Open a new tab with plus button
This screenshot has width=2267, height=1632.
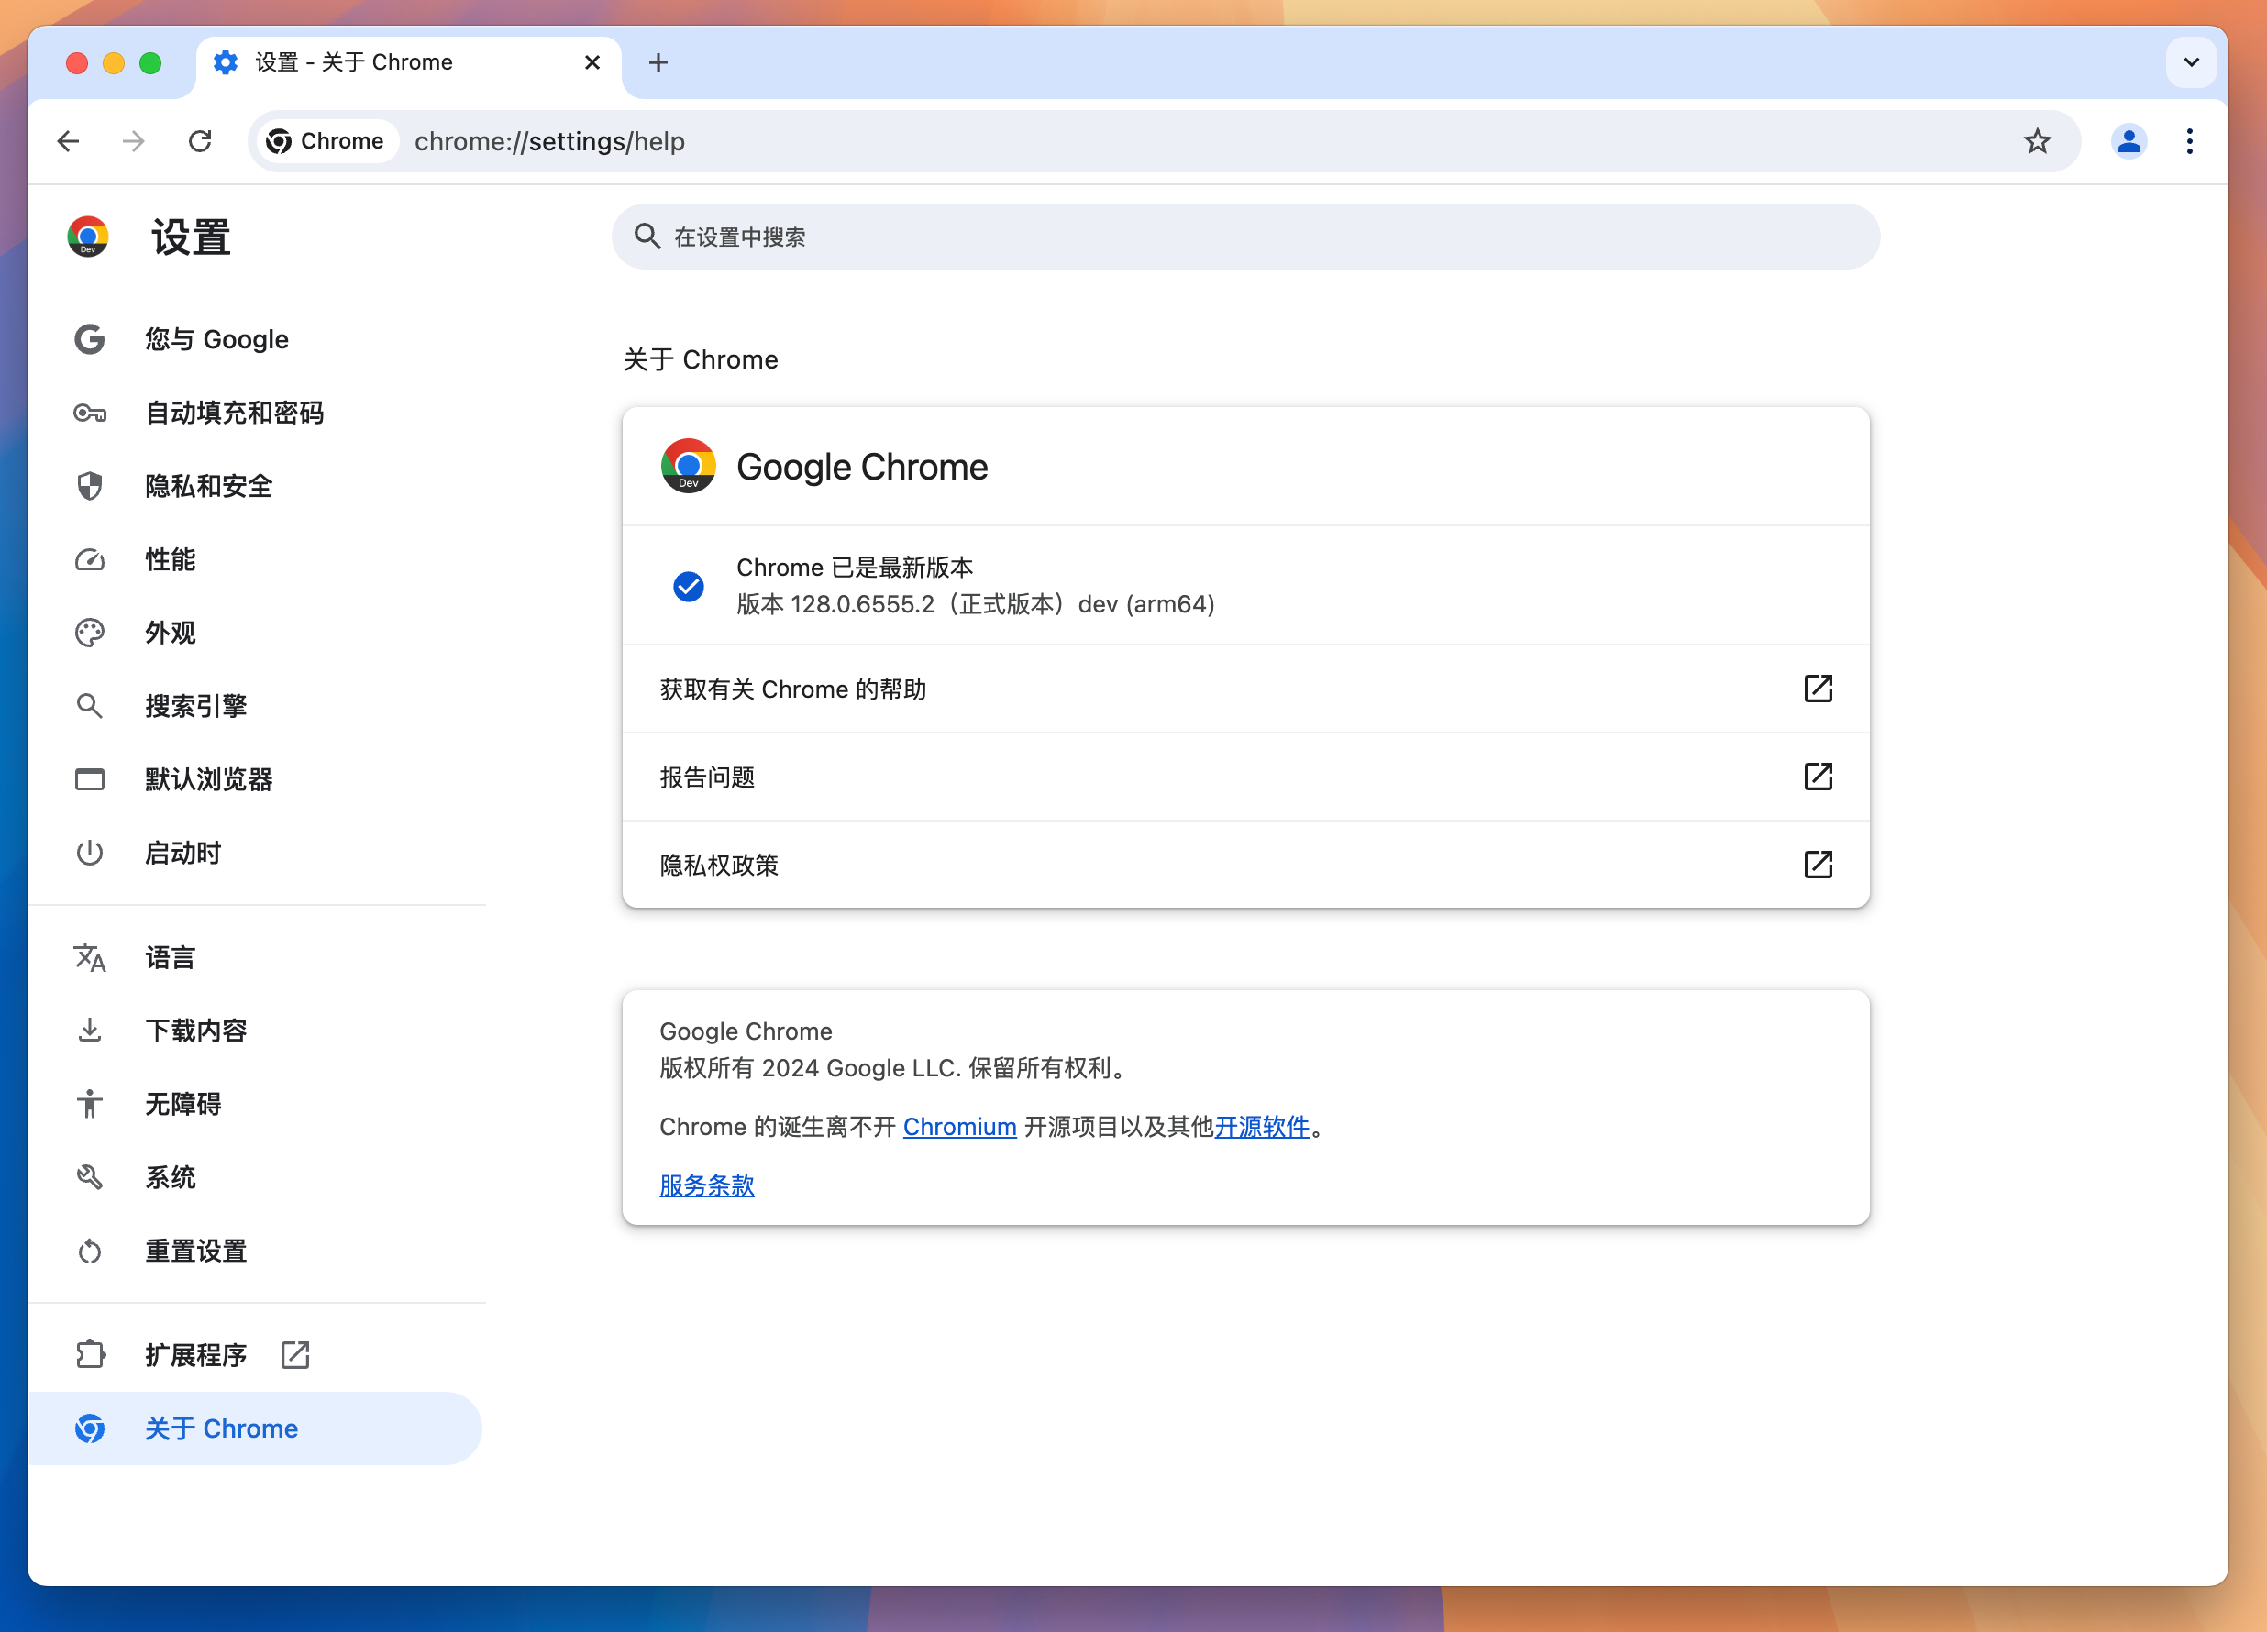[x=658, y=62]
